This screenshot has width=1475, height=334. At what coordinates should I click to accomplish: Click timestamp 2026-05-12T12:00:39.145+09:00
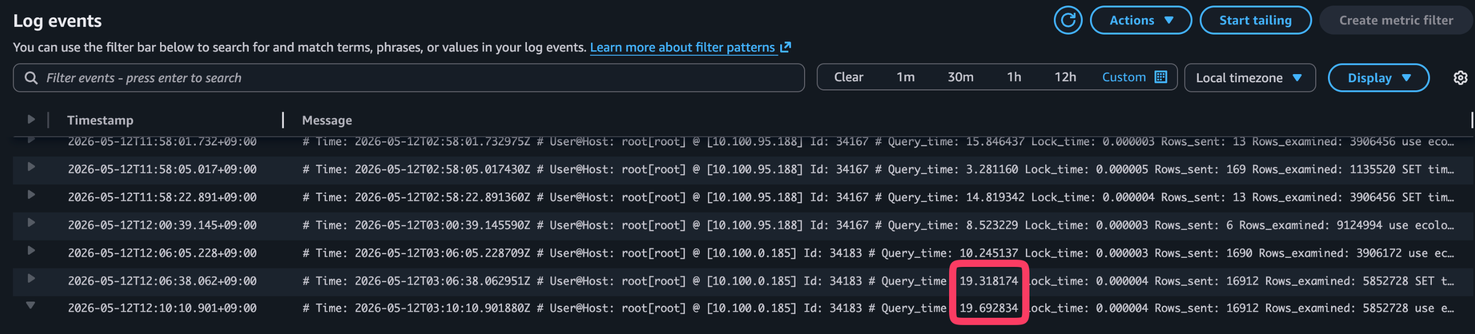pos(162,225)
